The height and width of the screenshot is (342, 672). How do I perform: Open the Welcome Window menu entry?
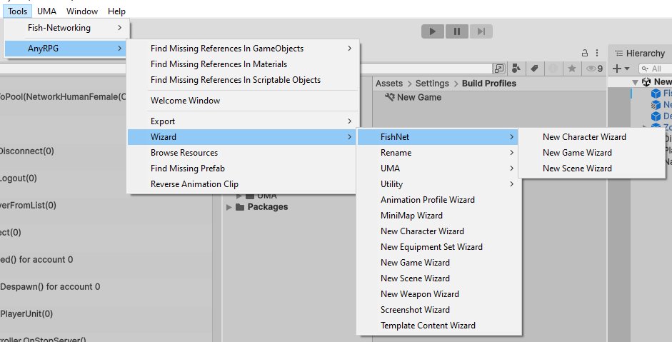pyautogui.click(x=241, y=101)
